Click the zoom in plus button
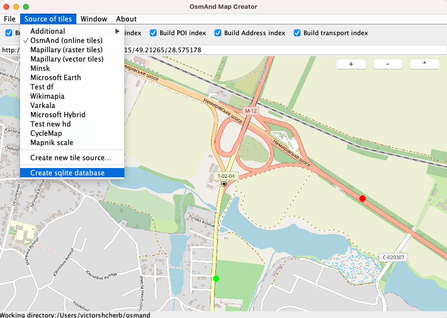The width and height of the screenshot is (447, 318). [x=351, y=64]
